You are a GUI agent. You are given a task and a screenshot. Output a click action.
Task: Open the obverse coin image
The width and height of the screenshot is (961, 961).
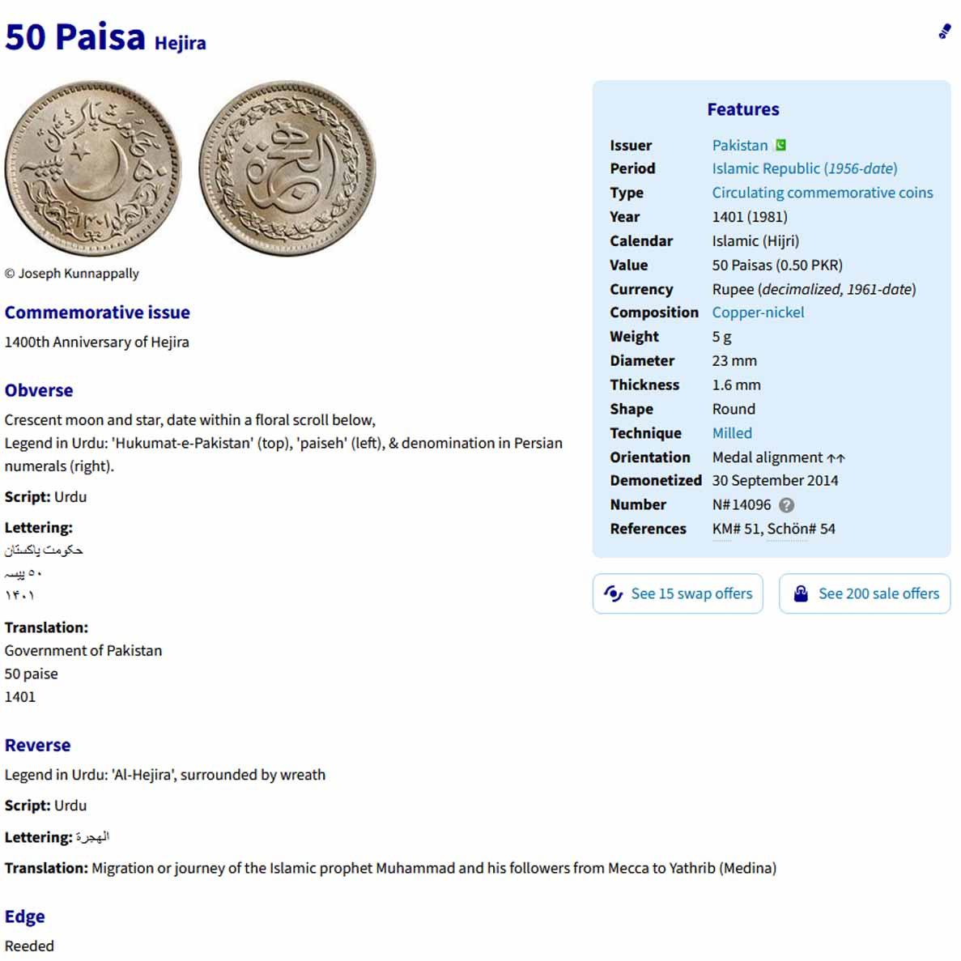pyautogui.click(x=93, y=168)
